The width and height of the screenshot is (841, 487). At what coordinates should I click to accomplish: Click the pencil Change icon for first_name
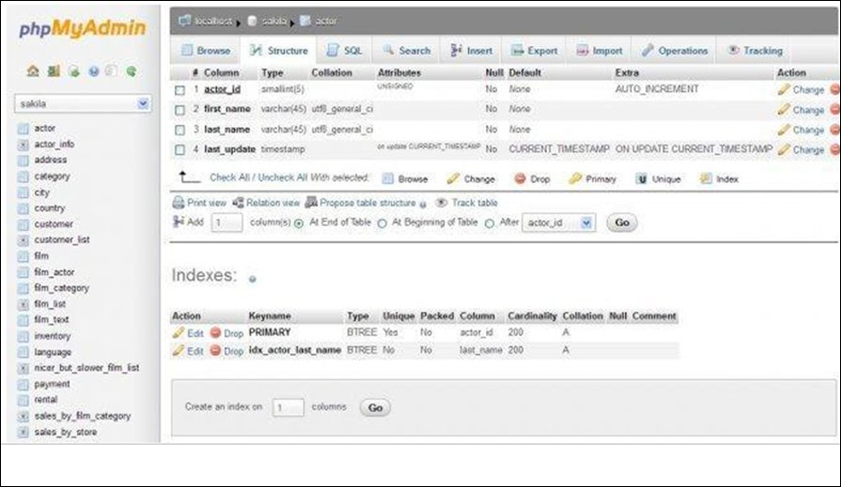(783, 110)
